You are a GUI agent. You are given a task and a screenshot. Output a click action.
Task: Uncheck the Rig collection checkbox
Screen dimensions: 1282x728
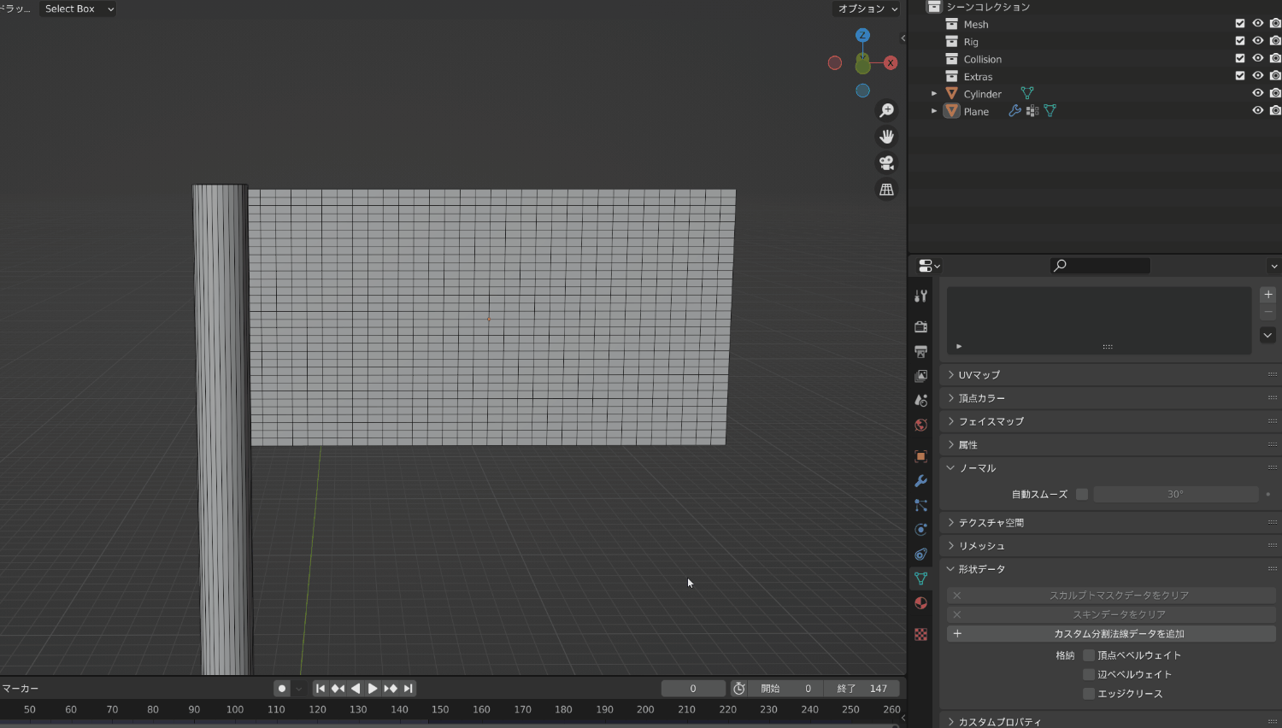1240,41
